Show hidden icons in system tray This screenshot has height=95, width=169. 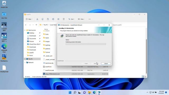[147, 92]
